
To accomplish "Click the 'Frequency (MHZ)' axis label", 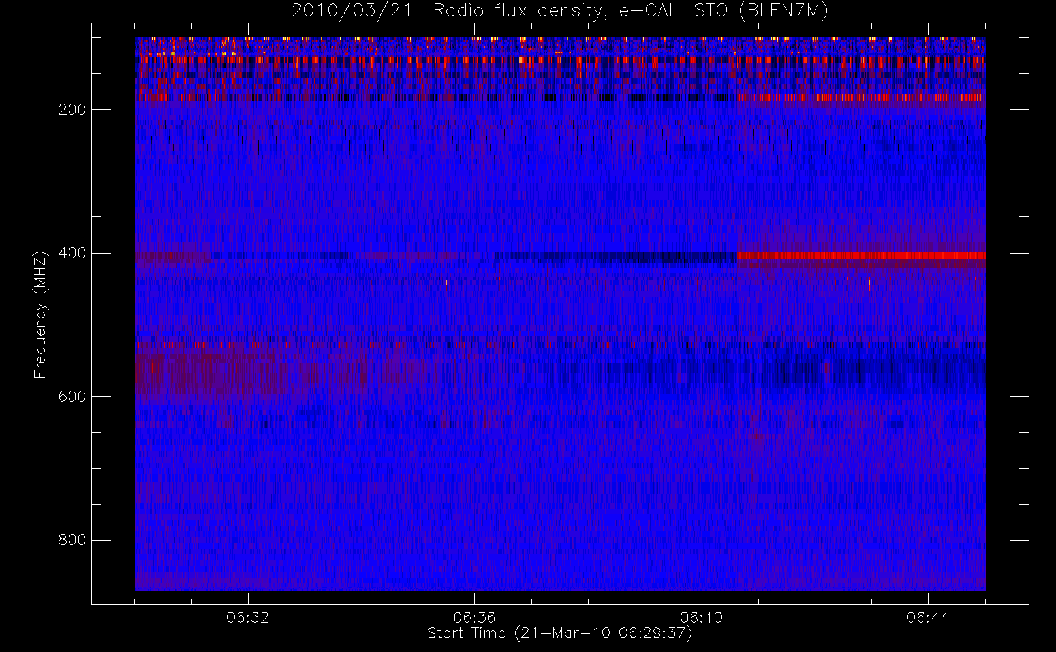I will [x=40, y=314].
